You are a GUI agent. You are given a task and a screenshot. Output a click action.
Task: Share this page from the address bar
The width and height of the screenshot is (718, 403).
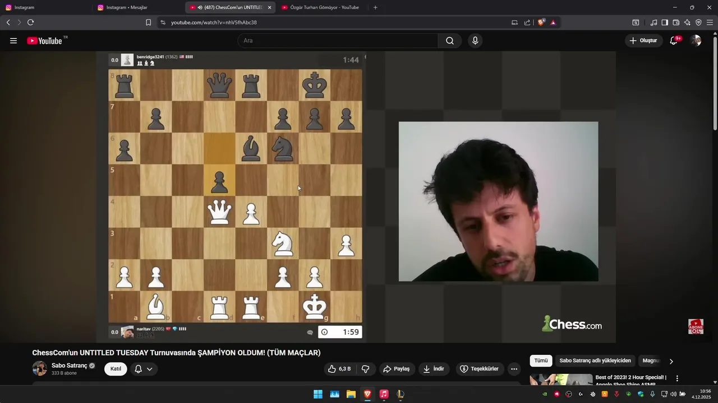[527, 22]
